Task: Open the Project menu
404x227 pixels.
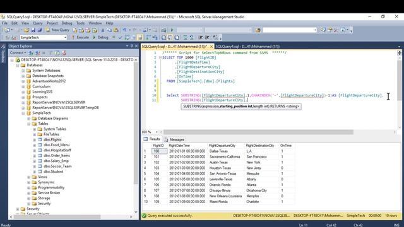Action: click(x=52, y=23)
